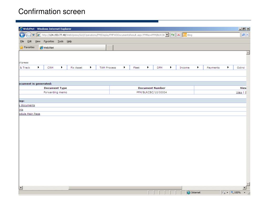This screenshot has height=202, width=269.
Task: Expand the Fix Asset submenu arrow
Action: 91,68
